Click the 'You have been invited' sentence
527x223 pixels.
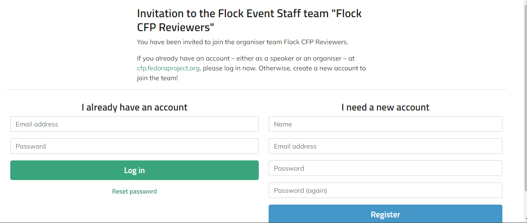pyautogui.click(x=242, y=42)
